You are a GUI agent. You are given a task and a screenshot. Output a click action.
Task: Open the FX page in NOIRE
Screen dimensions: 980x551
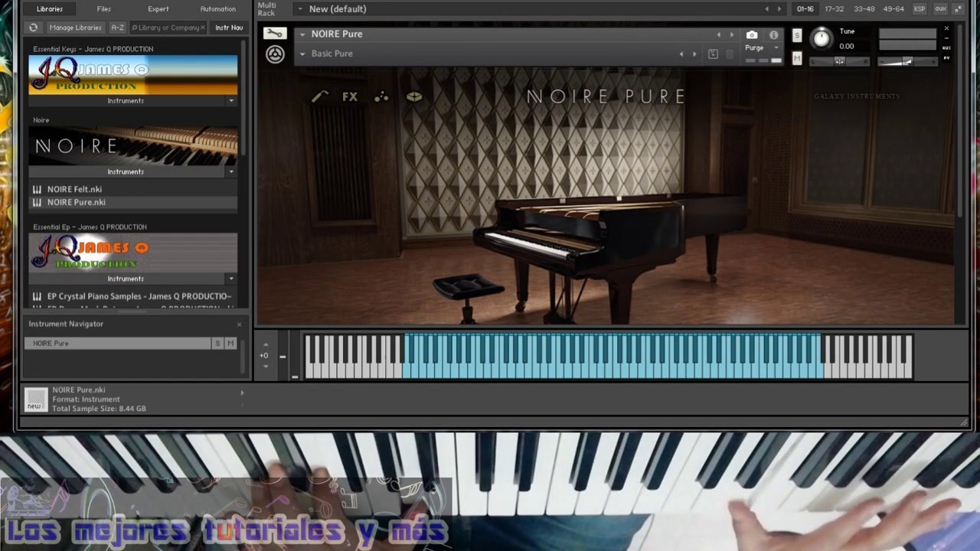tap(350, 96)
